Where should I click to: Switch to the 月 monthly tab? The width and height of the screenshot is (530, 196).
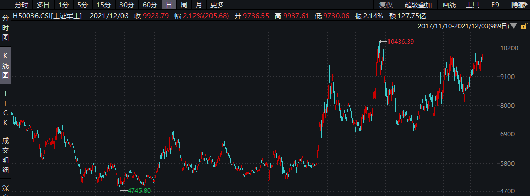coord(199,5)
